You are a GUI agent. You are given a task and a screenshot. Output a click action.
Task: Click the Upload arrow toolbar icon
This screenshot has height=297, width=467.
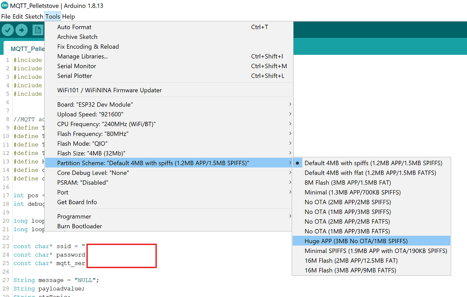pos(21,30)
